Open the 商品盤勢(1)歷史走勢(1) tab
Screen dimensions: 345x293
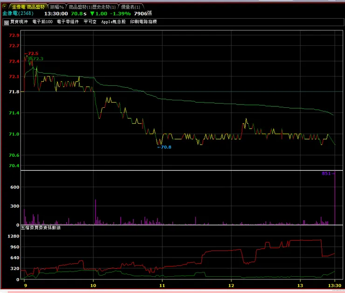pyautogui.click(x=92, y=7)
